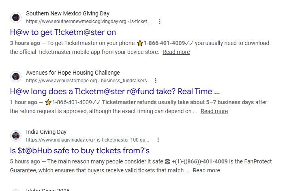304x191 pixels.
Task: Open "H@w to get T!cketm@ster on" result
Action: tap(63, 32)
